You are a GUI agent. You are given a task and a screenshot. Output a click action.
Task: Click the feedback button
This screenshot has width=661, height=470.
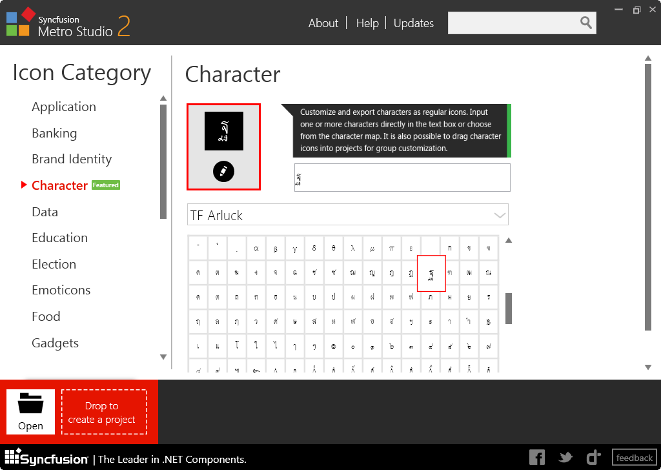click(x=634, y=458)
